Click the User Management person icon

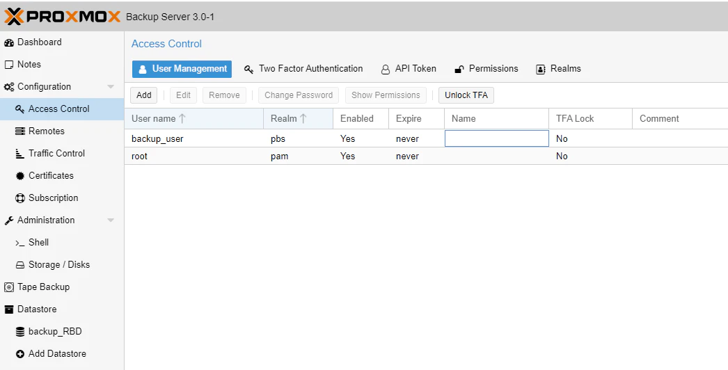[x=143, y=69]
